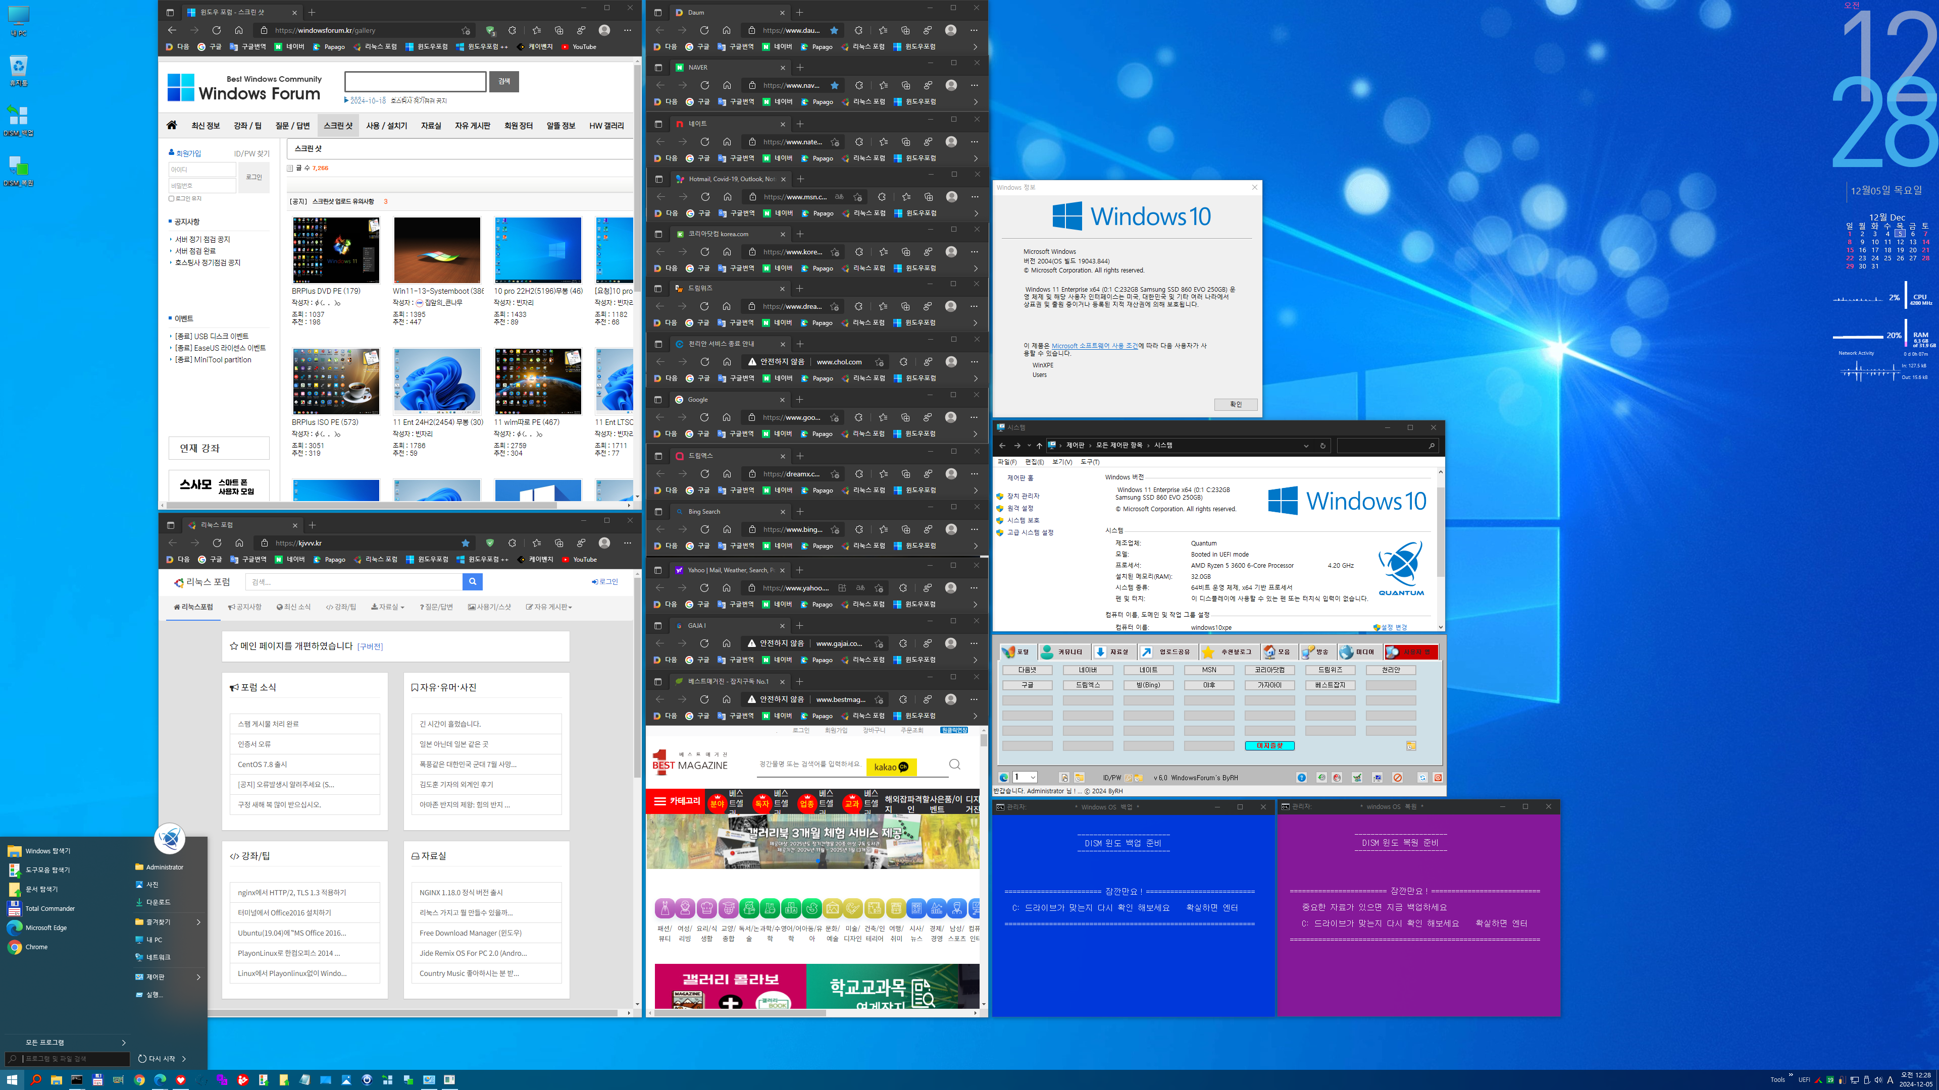Click the red power icon in launcher bottom bar
1939x1090 pixels.
pyautogui.click(x=1437, y=777)
